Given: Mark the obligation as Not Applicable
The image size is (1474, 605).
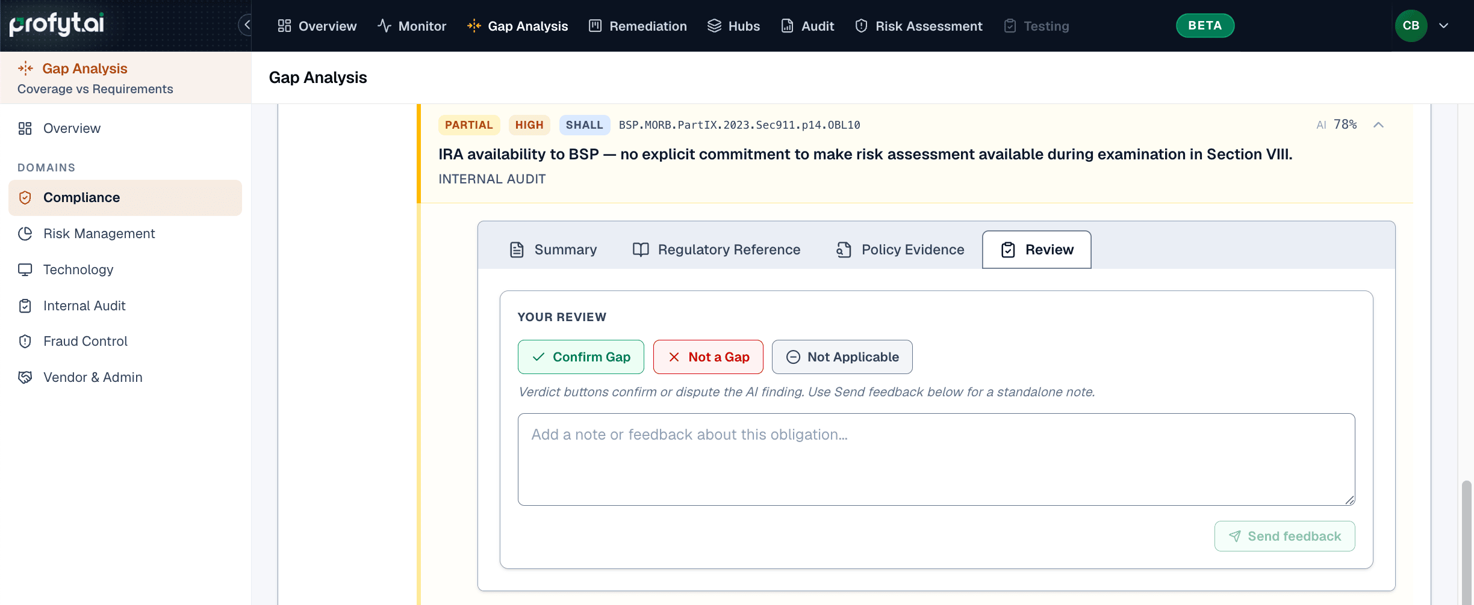Looking at the screenshot, I should click(842, 357).
